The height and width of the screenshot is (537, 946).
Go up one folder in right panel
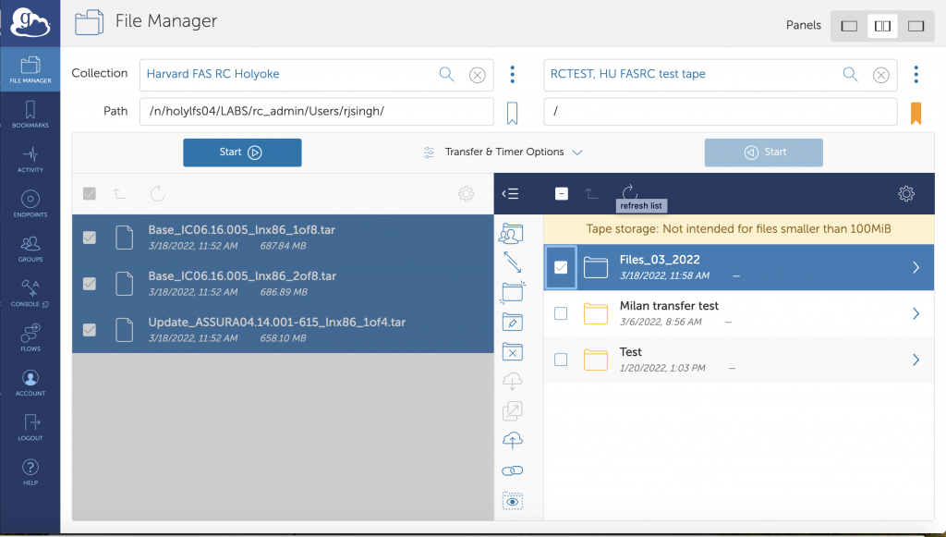591,194
